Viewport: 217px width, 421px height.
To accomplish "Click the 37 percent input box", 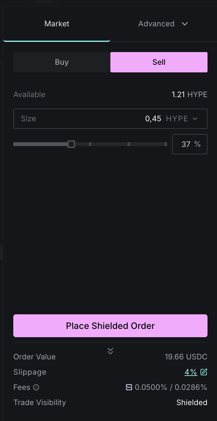I will (x=190, y=144).
